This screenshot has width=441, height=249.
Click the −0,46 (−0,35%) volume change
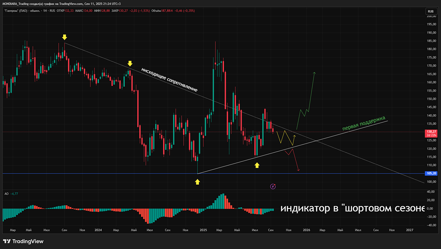[x=185, y=11]
